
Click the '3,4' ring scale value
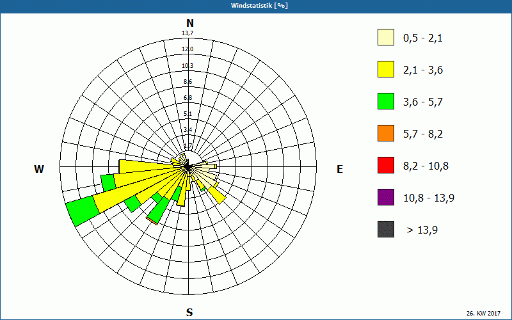(x=188, y=130)
